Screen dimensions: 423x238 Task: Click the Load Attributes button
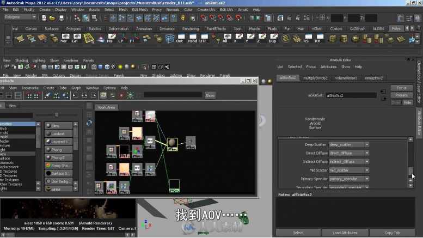point(345,233)
